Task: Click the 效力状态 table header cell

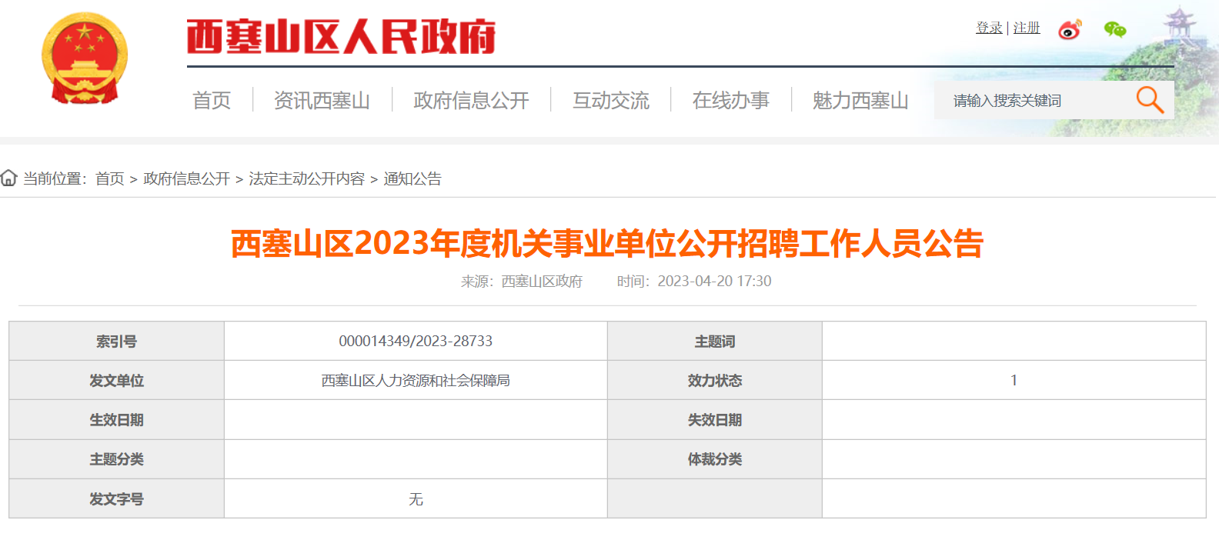Action: (x=715, y=381)
